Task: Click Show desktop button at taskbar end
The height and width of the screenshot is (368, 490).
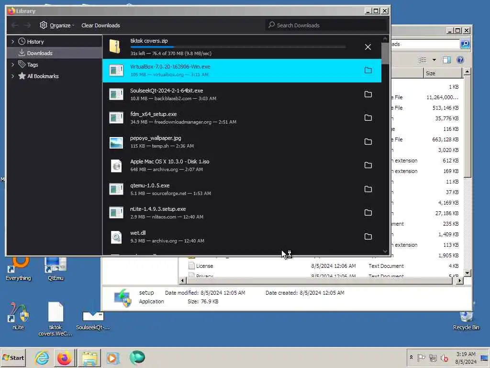Action: coord(485,357)
